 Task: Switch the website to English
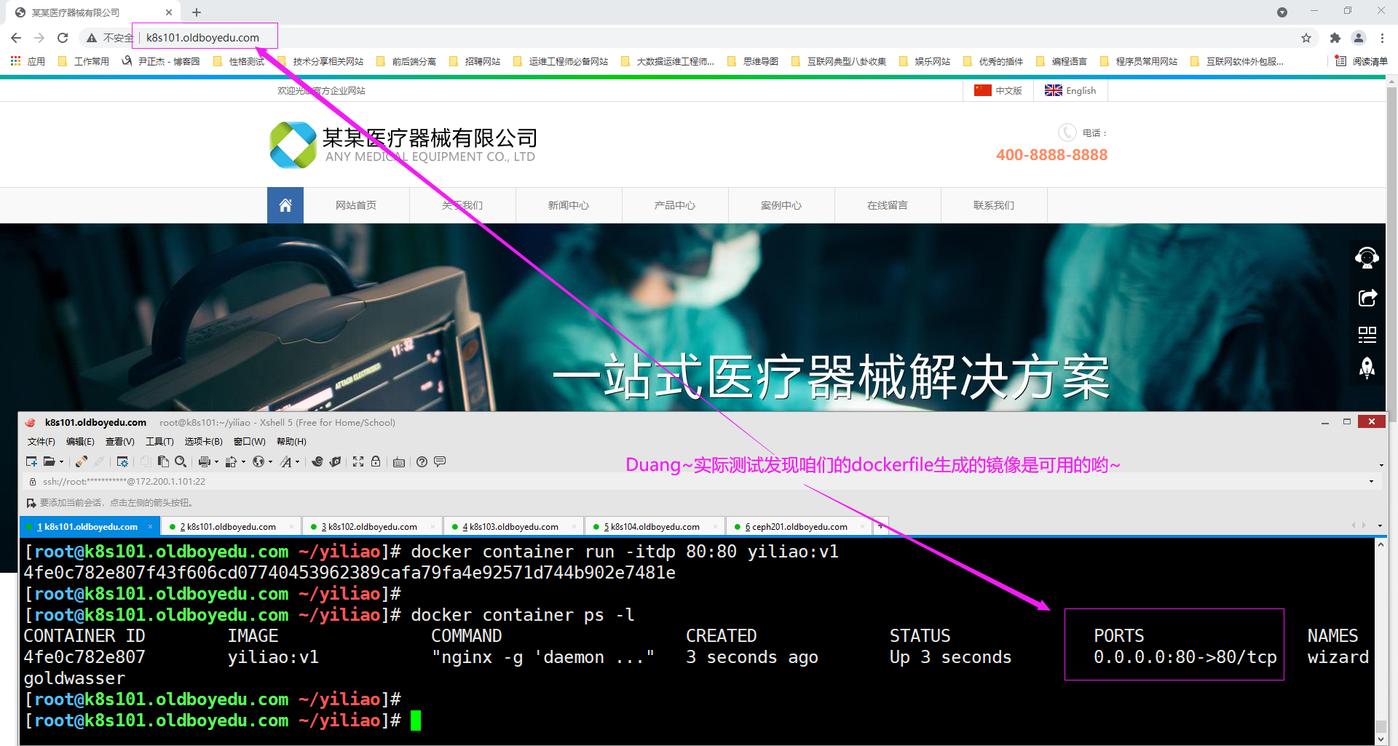(1070, 90)
